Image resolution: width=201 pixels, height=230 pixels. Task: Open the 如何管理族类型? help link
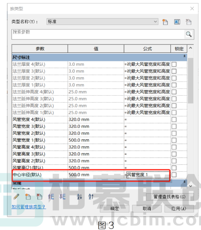click(29, 207)
